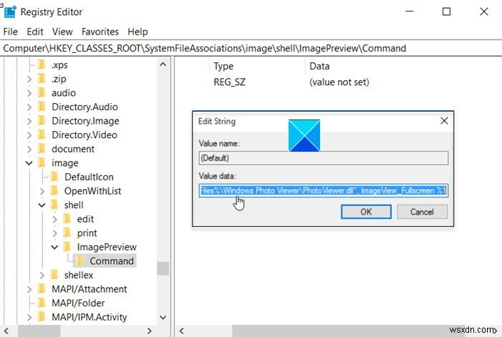Click the .xps folder icon
Screen dimensions: 502x337
click(x=42, y=64)
